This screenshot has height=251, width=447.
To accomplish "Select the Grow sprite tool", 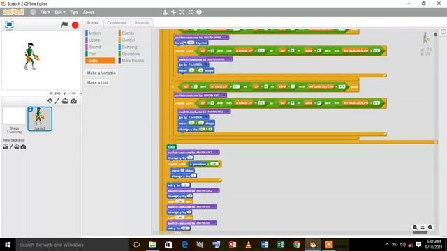I will click(182, 12).
